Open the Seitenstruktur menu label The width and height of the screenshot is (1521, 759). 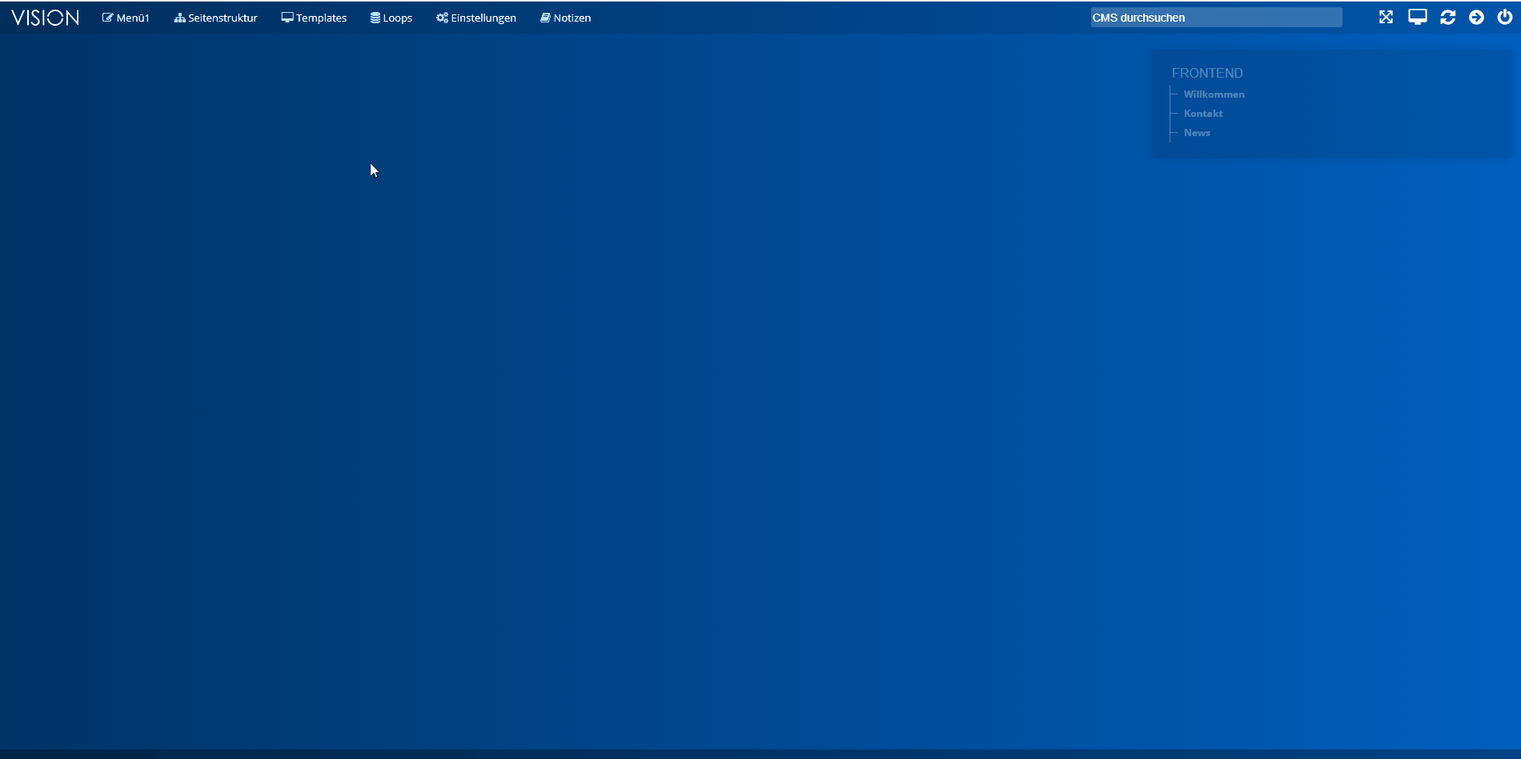click(x=223, y=18)
